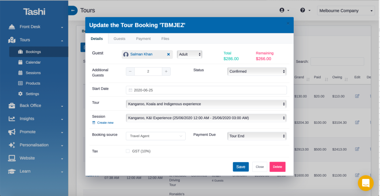Click the edit icon in the $2913.00 row
Image resolution: width=380 pixels, height=196 pixels.
coord(357,149)
